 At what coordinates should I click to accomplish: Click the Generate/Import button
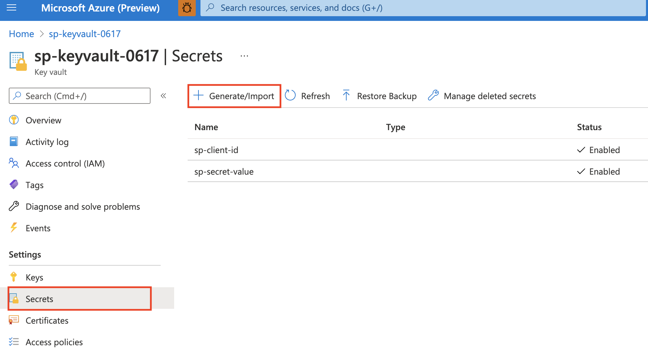pos(235,96)
